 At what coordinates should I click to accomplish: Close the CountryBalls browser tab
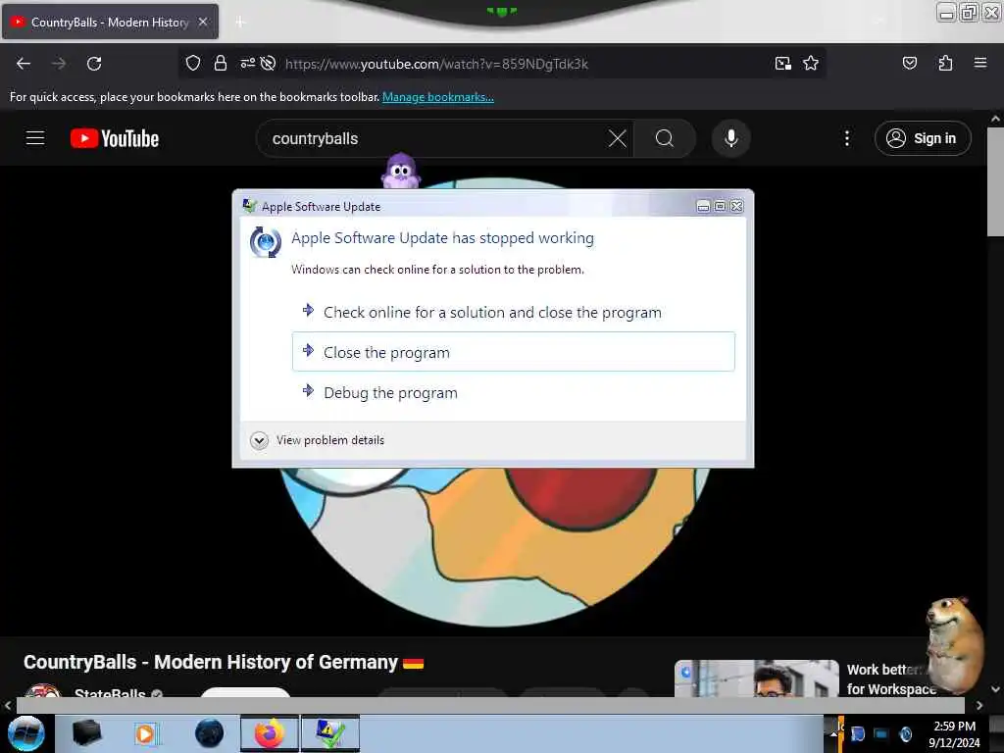click(x=202, y=22)
